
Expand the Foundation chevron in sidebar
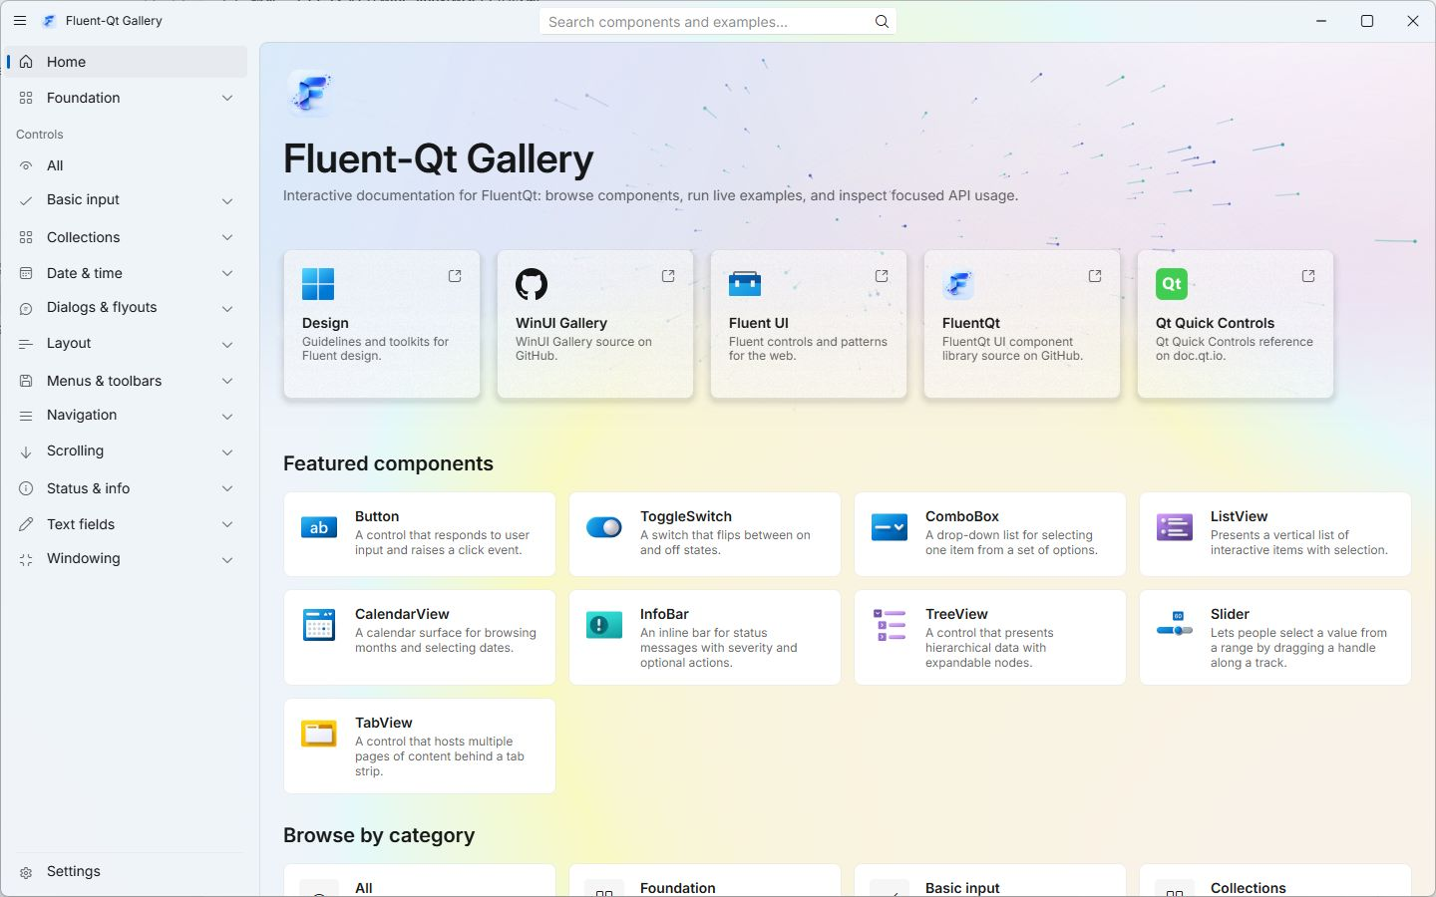point(227,98)
